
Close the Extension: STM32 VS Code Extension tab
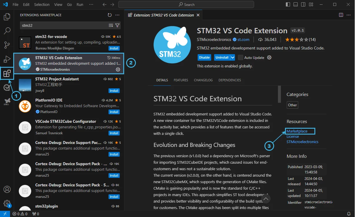198,15
